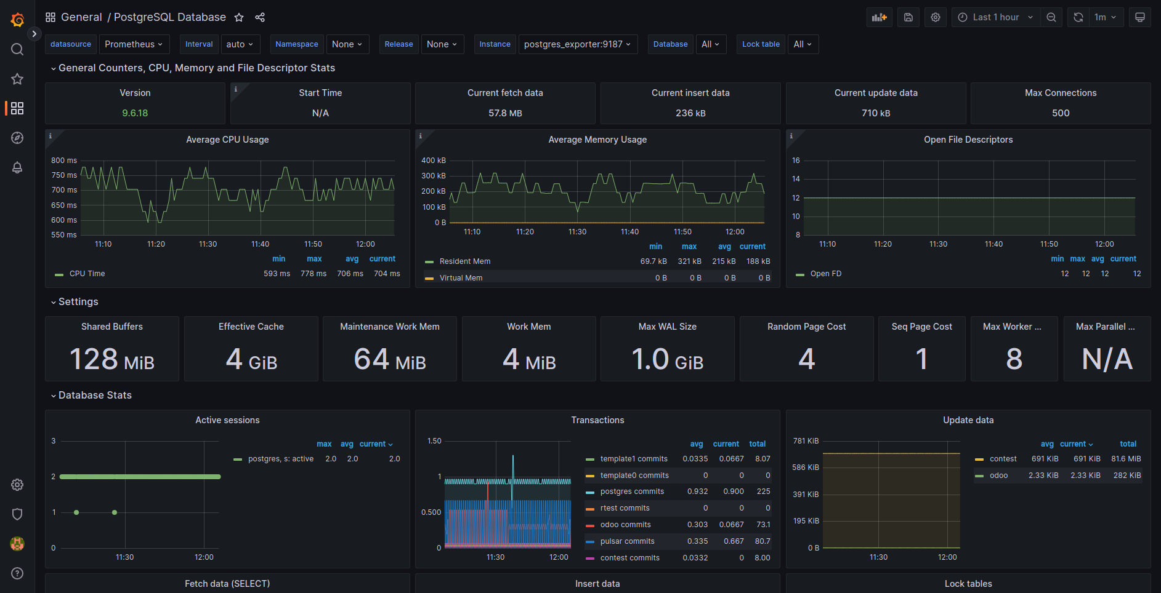The image size is (1161, 593).
Task: Open the Last 1 hour time picker
Action: pos(996,17)
